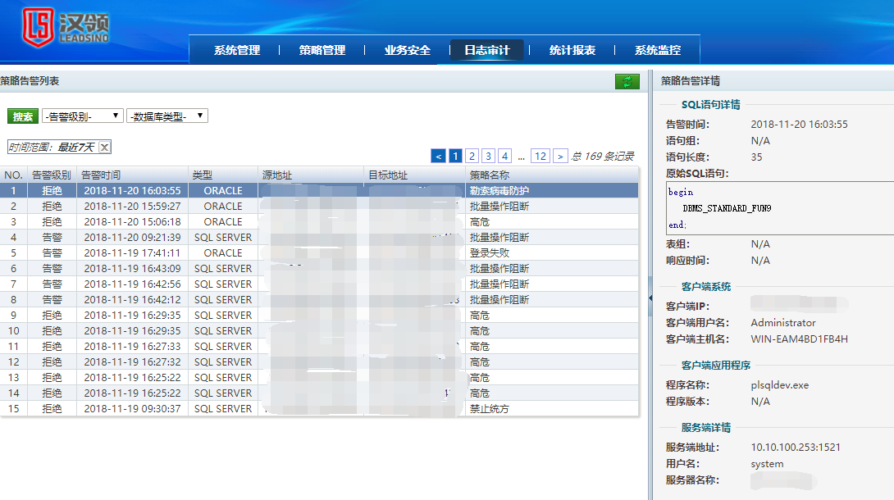
Task: Select the 统计报表 menu
Action: tap(572, 50)
